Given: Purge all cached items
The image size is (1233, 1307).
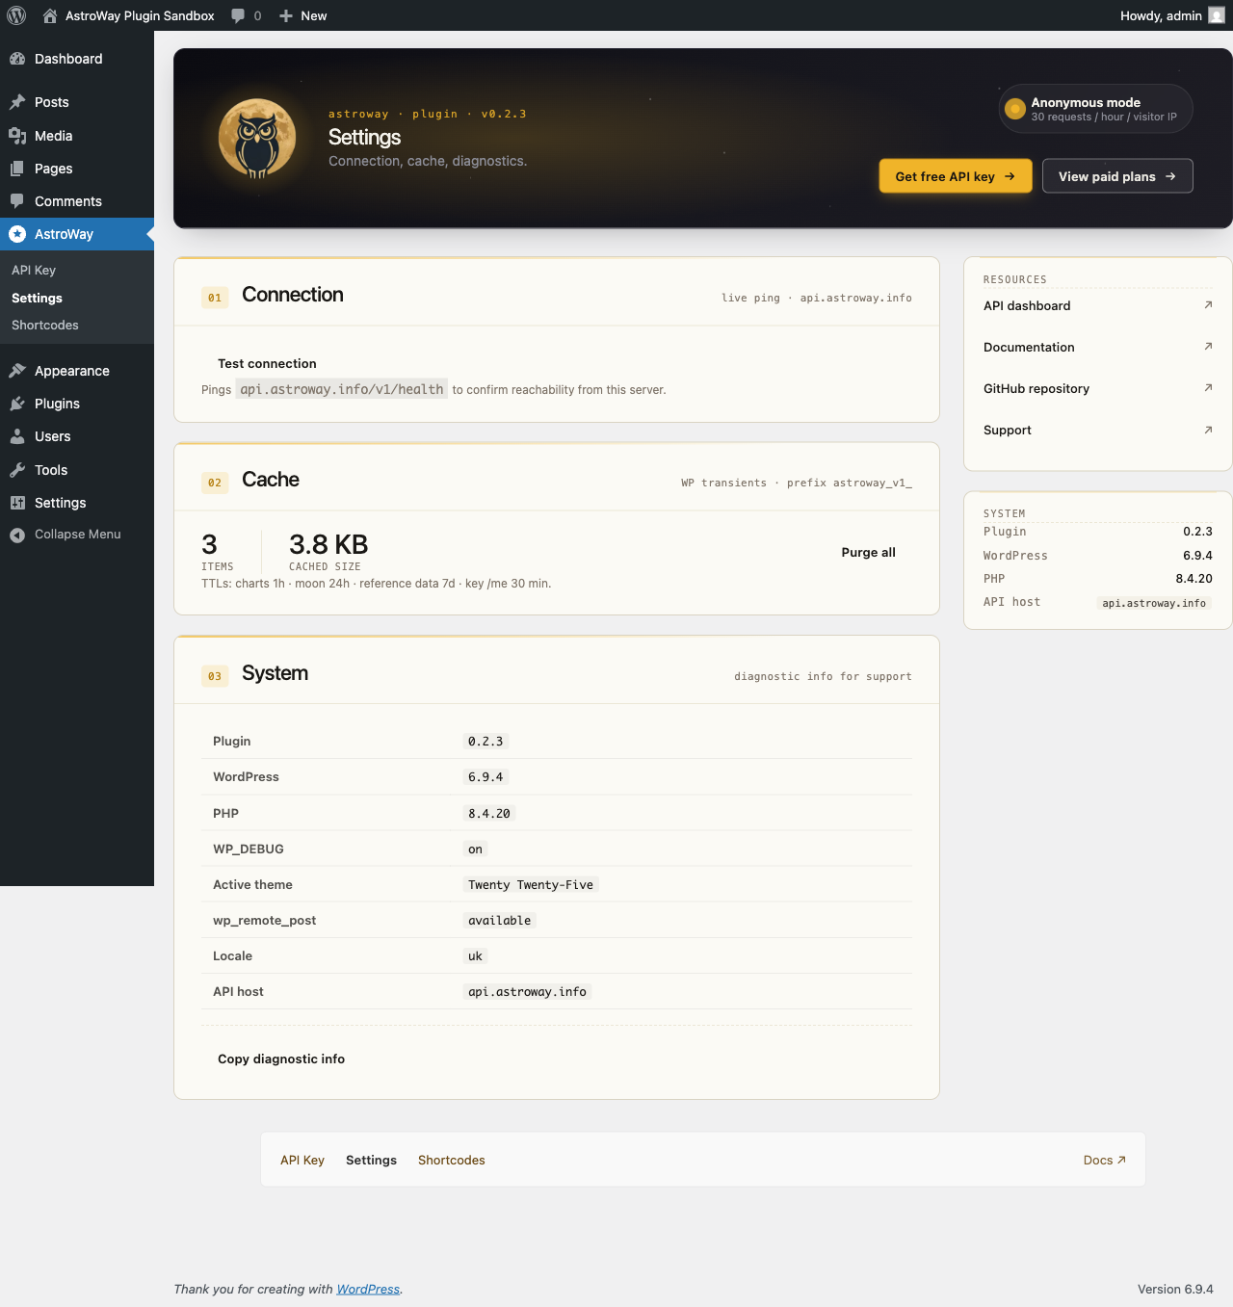Looking at the screenshot, I should (x=868, y=553).
